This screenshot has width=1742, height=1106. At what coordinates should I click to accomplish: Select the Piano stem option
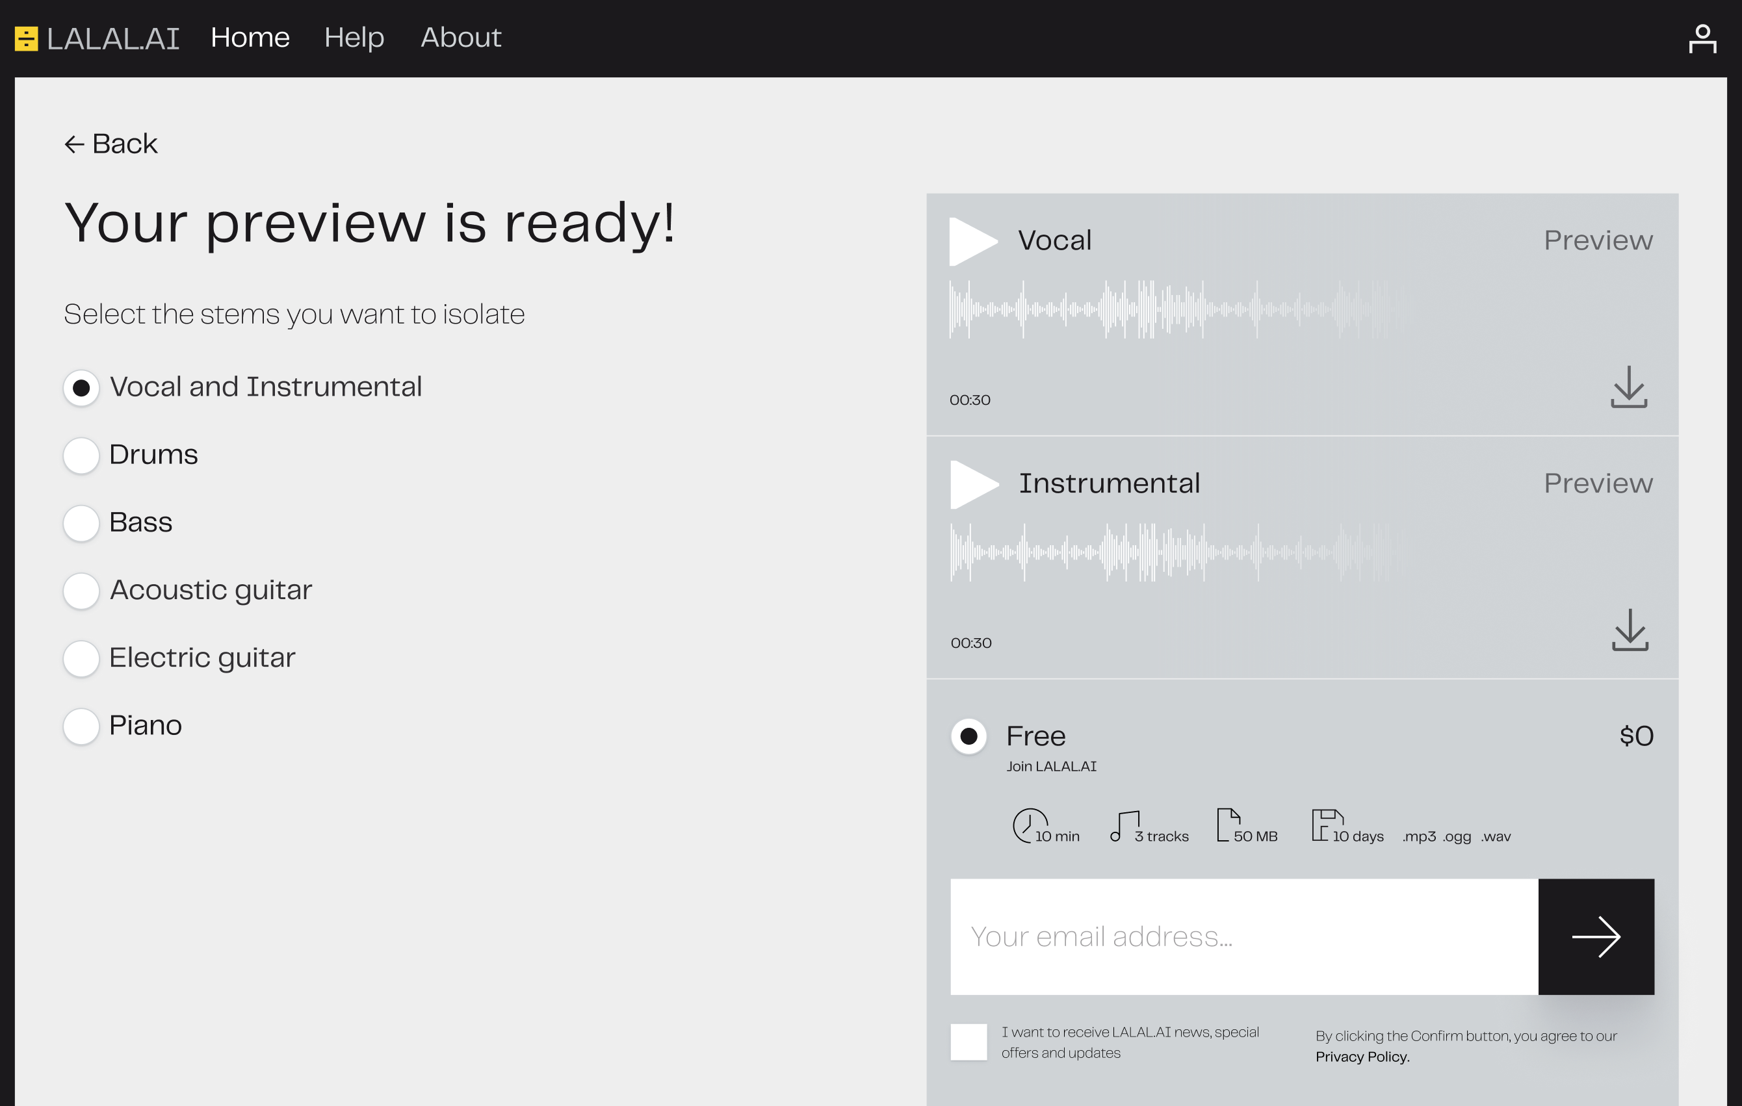click(x=81, y=727)
